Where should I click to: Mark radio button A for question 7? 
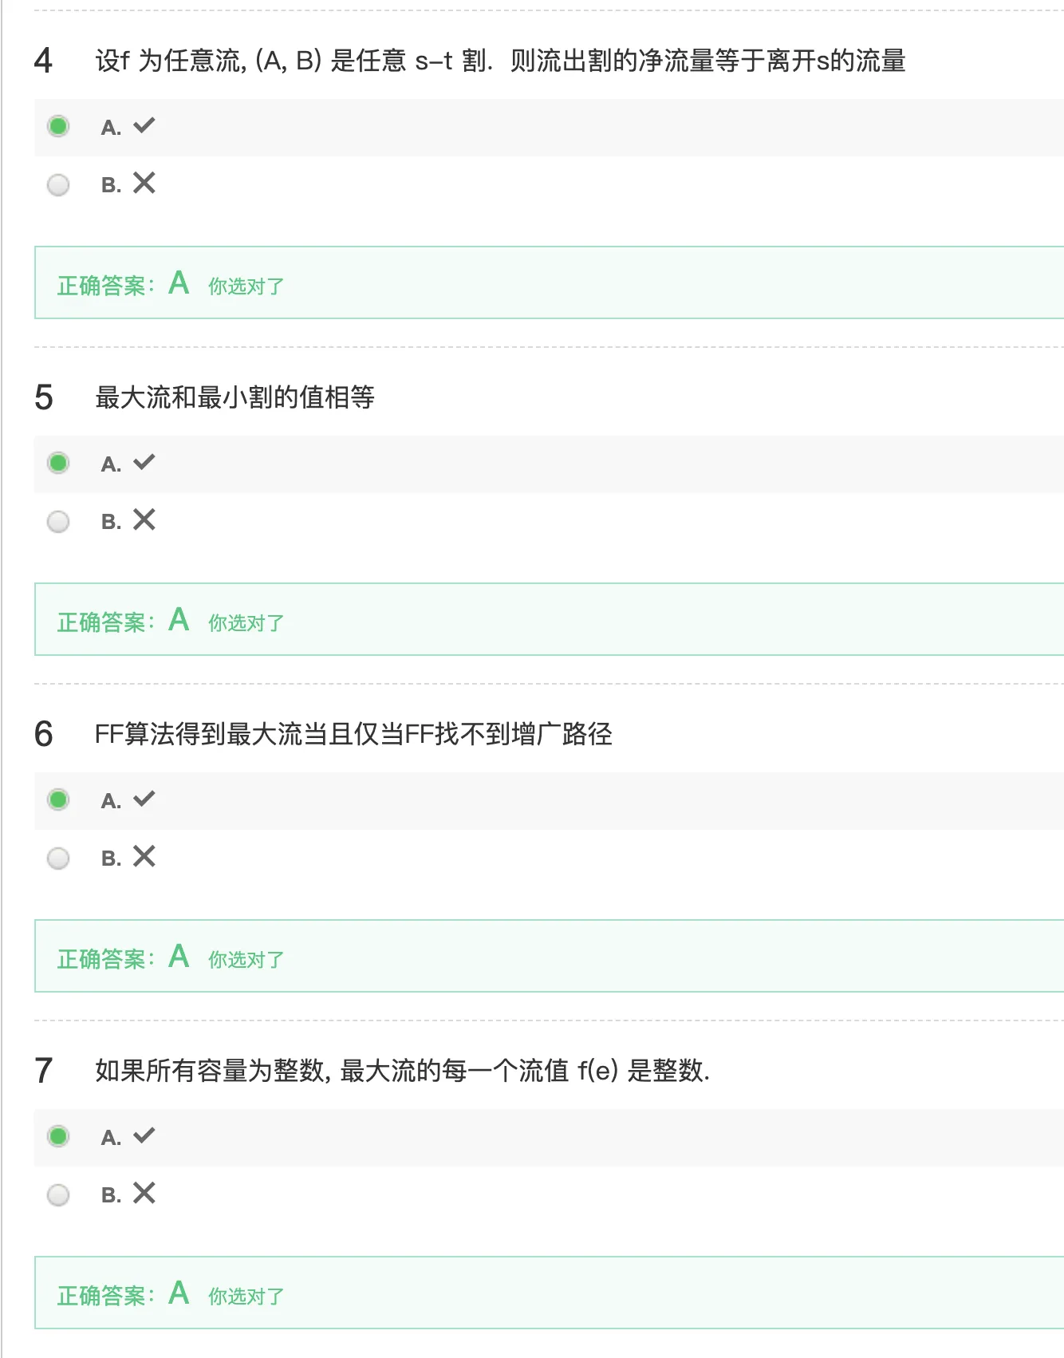point(58,1136)
